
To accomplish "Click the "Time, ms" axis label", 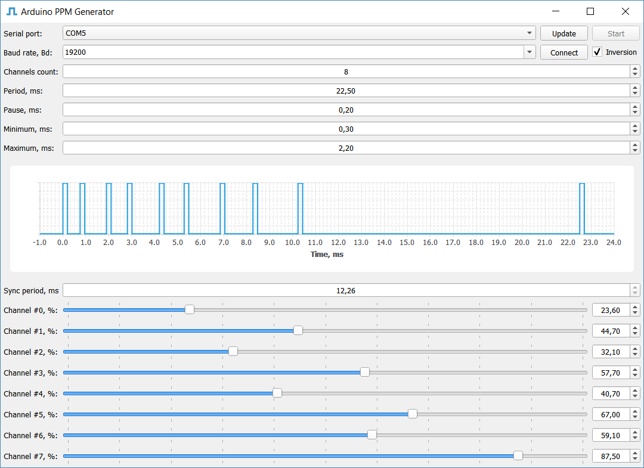I will pos(327,254).
